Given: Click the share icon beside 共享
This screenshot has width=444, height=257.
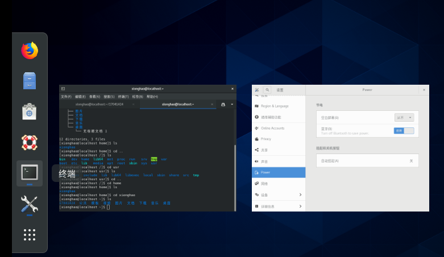Looking at the screenshot, I should click(256, 150).
